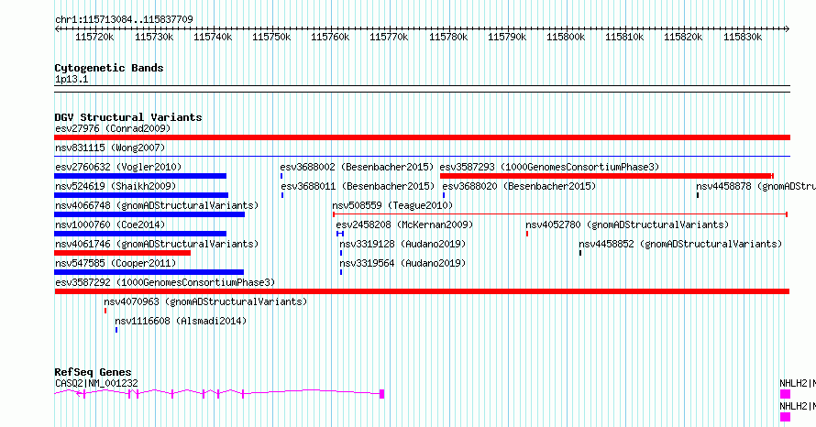
Task: Open the nsv4066748 gnomAD variant label
Action: (157, 205)
